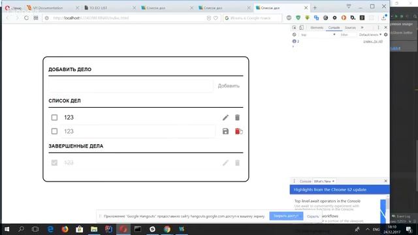Reload the page with the refresh icon
The width and height of the screenshot is (418, 235).
[x=26, y=18]
